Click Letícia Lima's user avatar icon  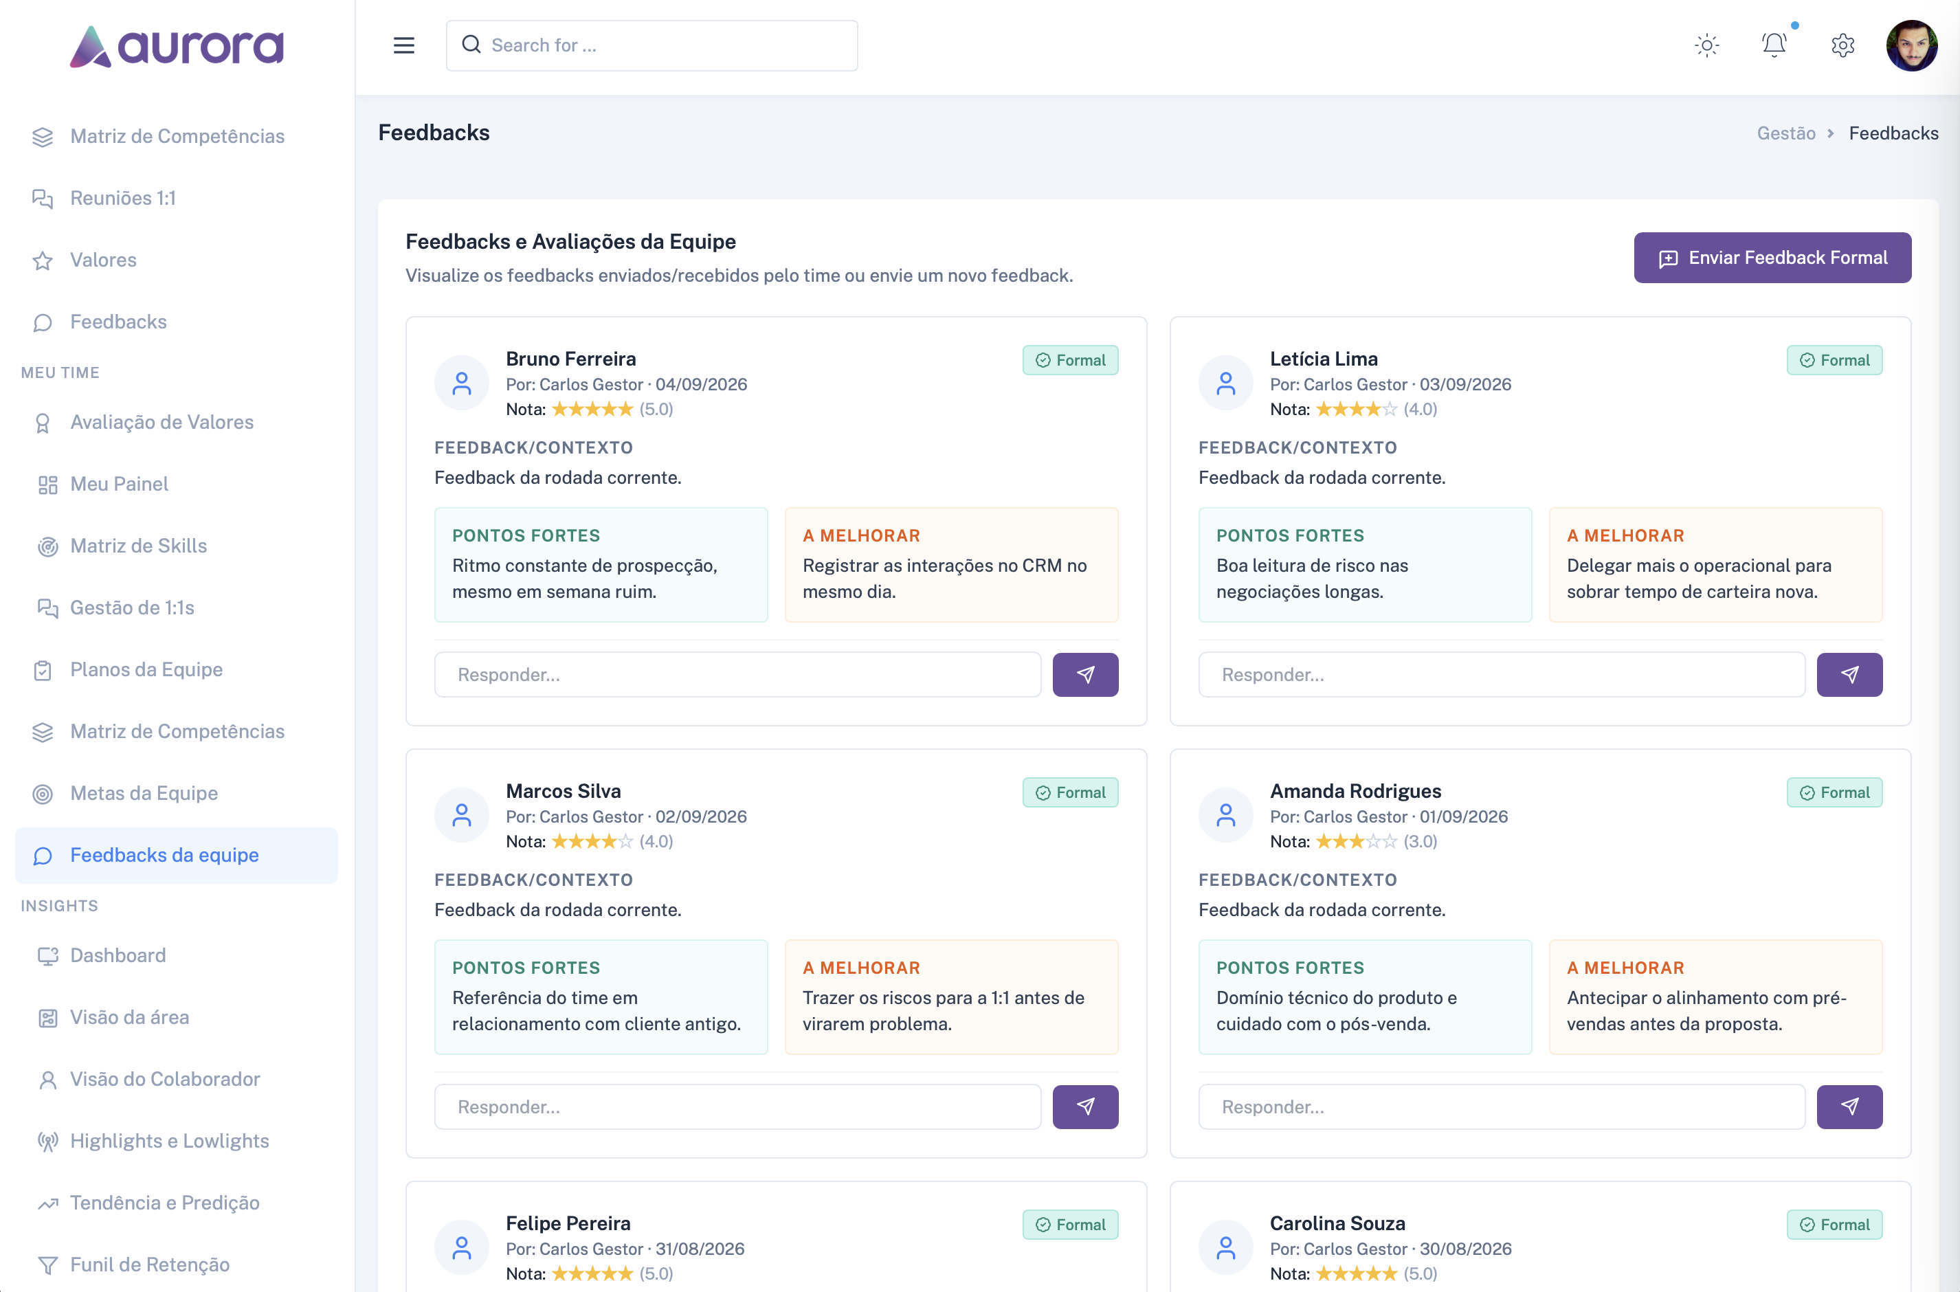point(1226,383)
